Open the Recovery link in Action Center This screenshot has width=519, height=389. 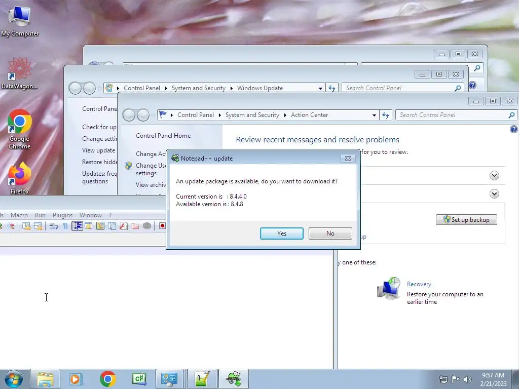tap(419, 284)
